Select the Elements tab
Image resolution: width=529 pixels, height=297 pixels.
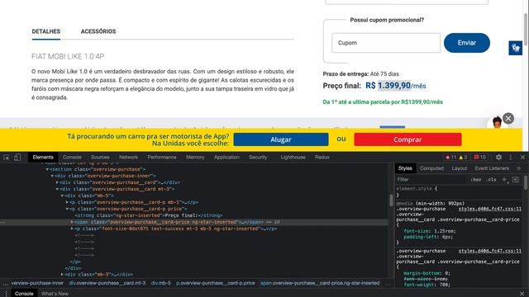43,158
